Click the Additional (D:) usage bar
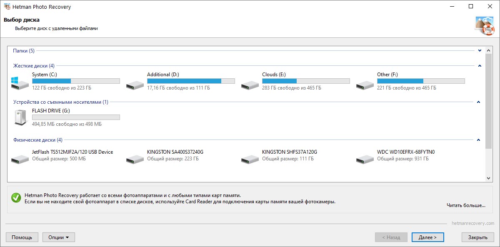This screenshot has width=500, height=247. pyautogui.click(x=191, y=81)
